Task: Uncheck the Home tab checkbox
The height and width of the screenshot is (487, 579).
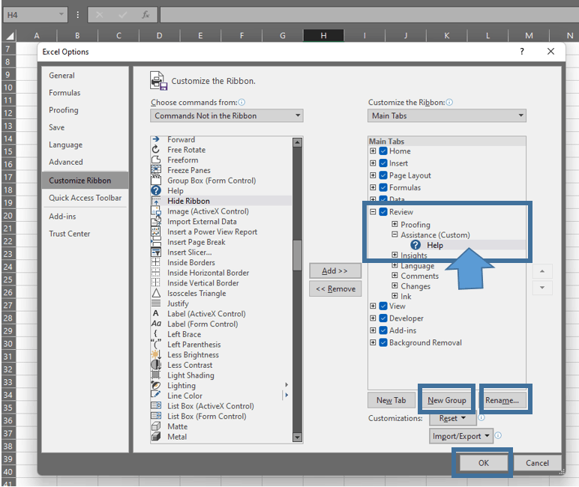Action: coord(383,151)
